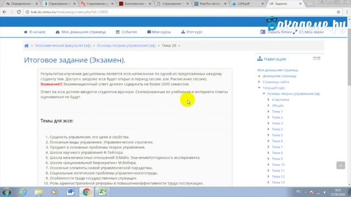Image resolution: width=351 pixels, height=197 pixels.
Task: Click the page vertical scrollbar thumb
Action: coord(349,57)
